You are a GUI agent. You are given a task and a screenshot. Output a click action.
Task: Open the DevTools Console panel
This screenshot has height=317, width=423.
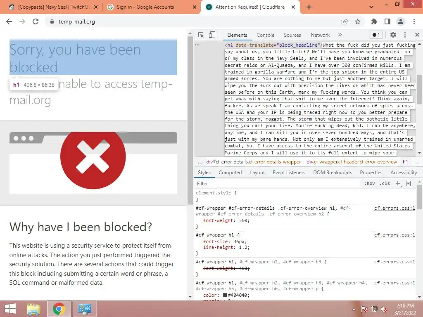(266, 35)
